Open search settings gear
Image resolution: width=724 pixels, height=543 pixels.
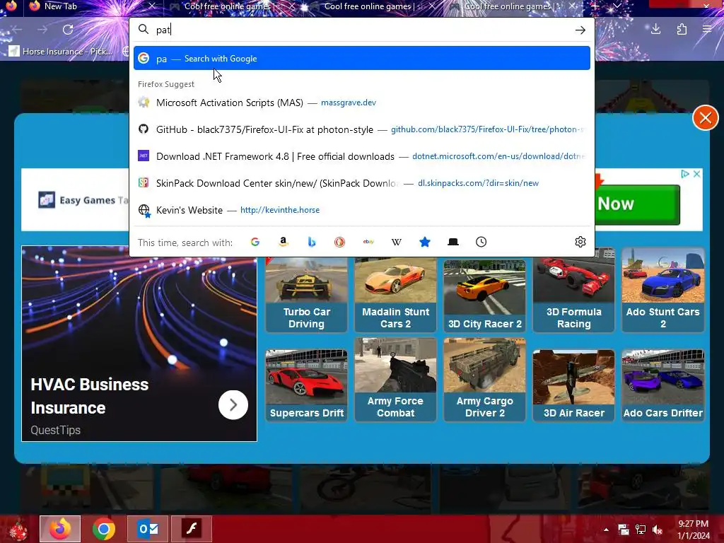click(x=580, y=242)
